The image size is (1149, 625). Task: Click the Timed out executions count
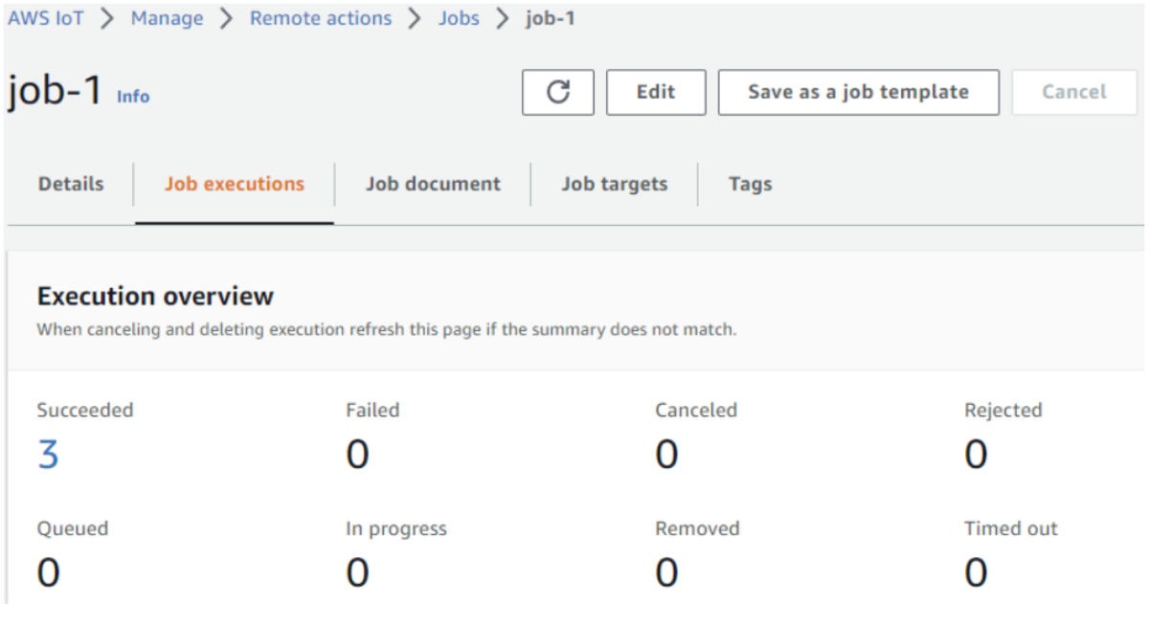click(x=976, y=573)
